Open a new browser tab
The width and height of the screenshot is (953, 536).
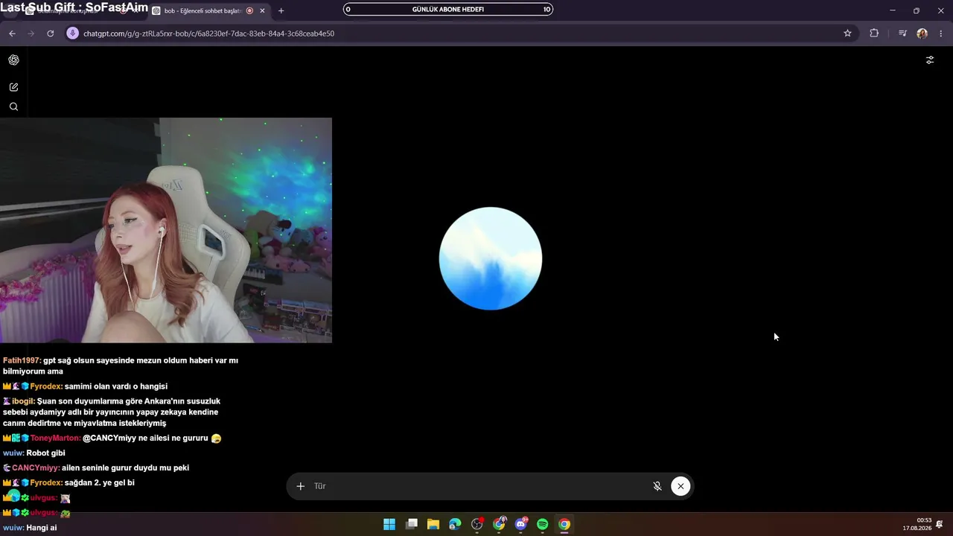[x=281, y=11]
